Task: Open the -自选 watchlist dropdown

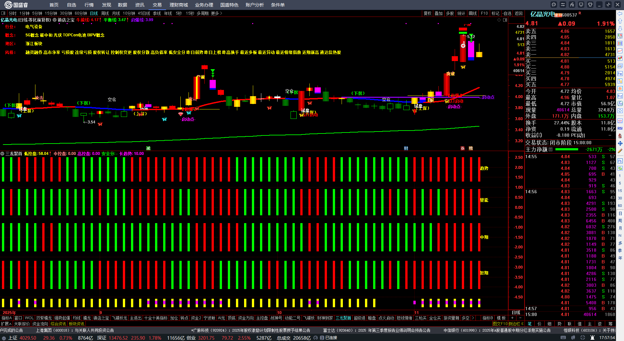Action: click(x=507, y=13)
